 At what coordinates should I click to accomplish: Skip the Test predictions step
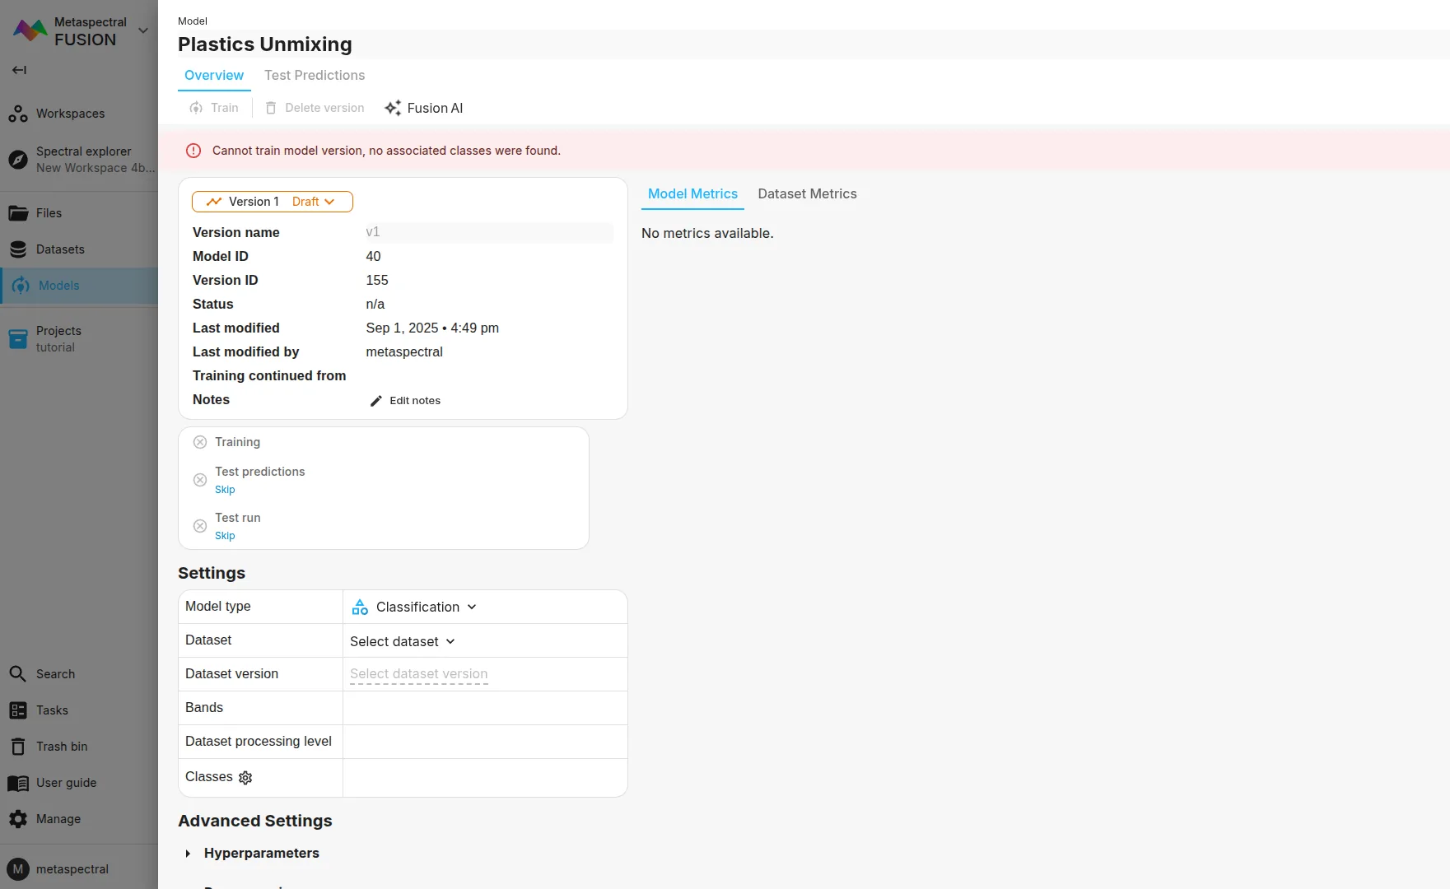225,490
